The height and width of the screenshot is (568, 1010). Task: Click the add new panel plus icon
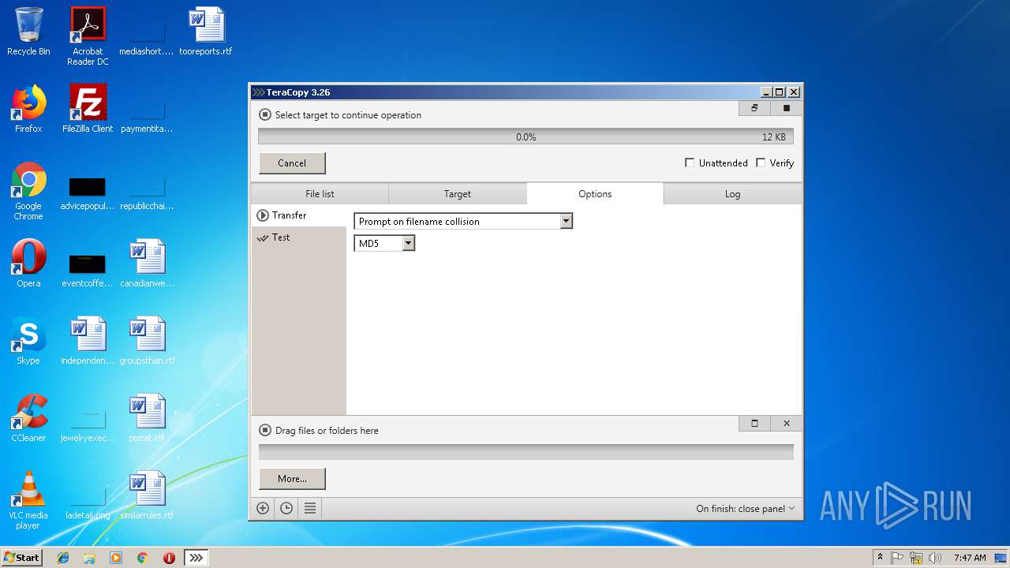263,509
